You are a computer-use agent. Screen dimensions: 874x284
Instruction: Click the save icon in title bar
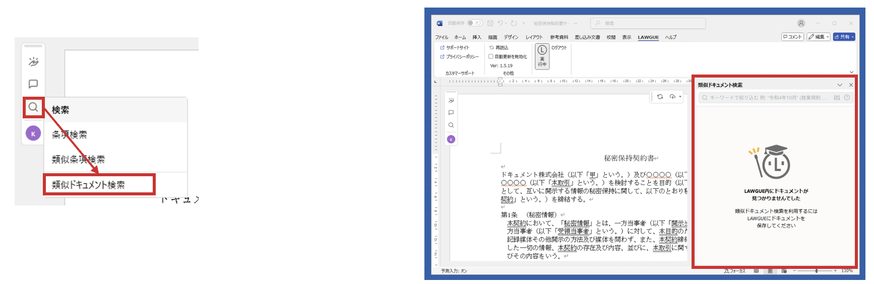(490, 23)
